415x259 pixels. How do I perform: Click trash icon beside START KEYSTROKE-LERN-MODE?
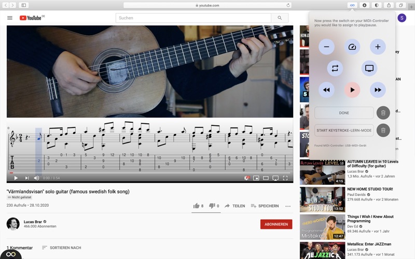point(383,131)
